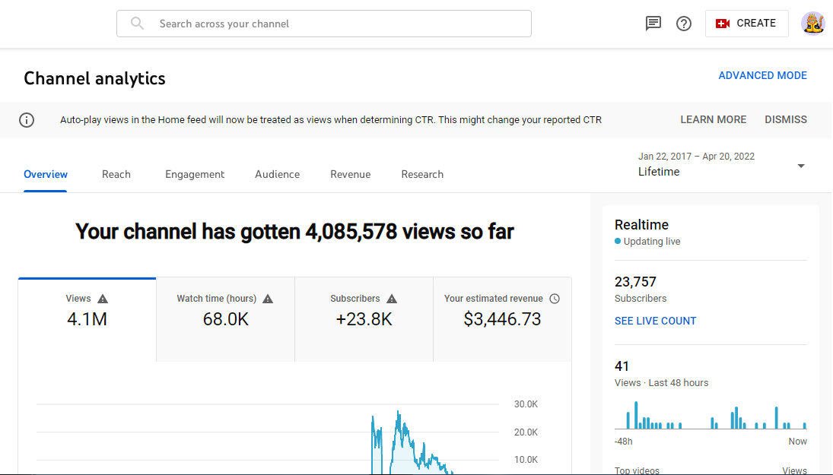Click LEARN MORE on the CTR notice

pyautogui.click(x=713, y=119)
